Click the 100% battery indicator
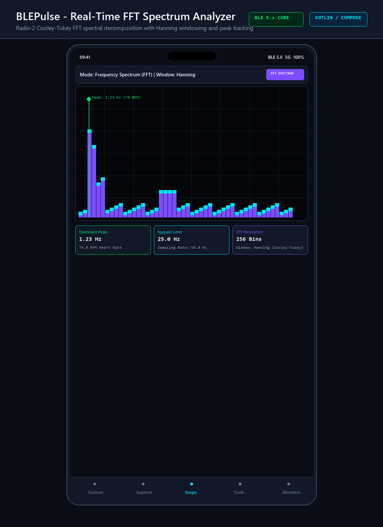 298,57
